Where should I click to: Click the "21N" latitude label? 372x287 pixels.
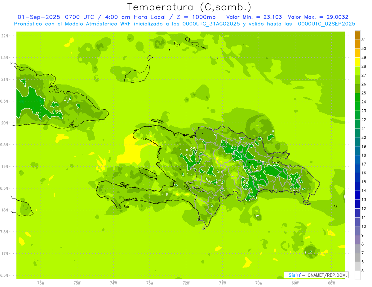[5, 80]
